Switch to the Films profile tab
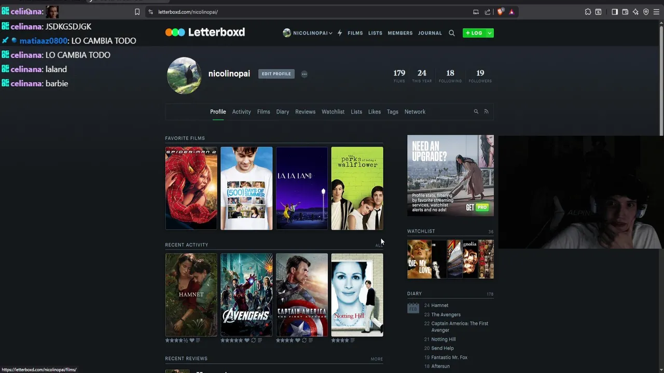664x373 pixels. [264, 111]
